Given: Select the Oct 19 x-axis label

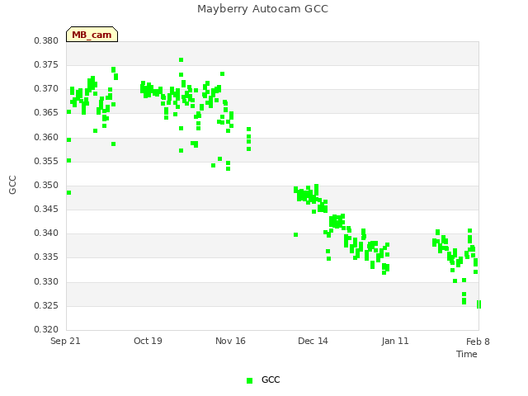Looking at the screenshot, I should [148, 341].
